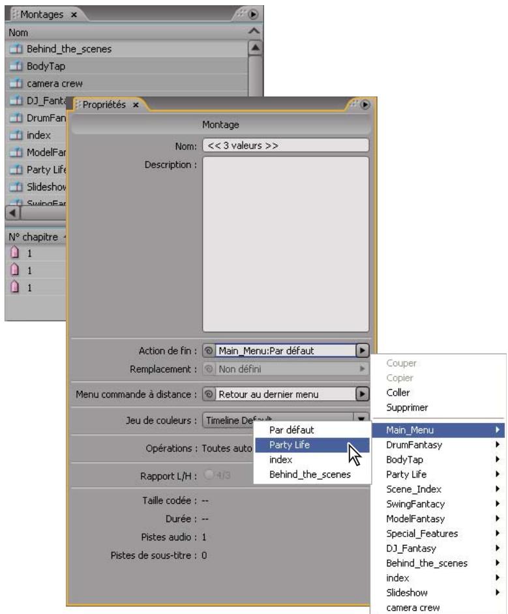Screen dimensions: 508x614
Task: Click the third pink chapter marker icon
Action: pyautogui.click(x=14, y=287)
